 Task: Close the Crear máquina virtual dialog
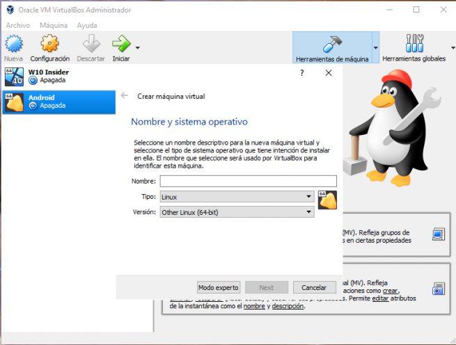329,72
